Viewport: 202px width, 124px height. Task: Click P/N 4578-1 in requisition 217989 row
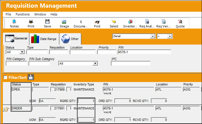click(128, 89)
